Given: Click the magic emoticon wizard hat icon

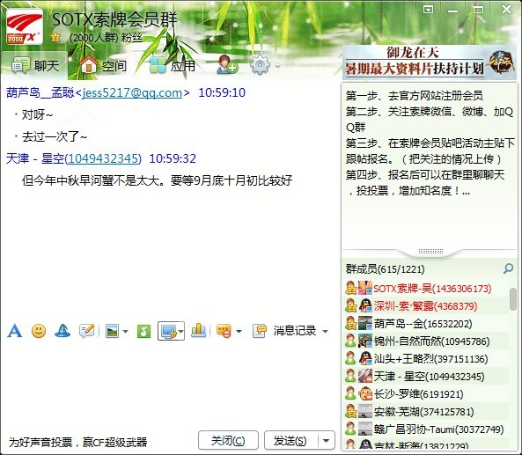Looking at the screenshot, I should (62, 331).
